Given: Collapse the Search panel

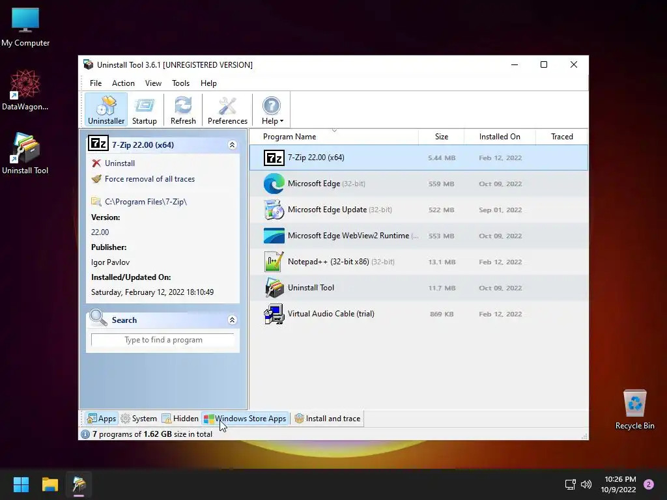Looking at the screenshot, I should [233, 320].
